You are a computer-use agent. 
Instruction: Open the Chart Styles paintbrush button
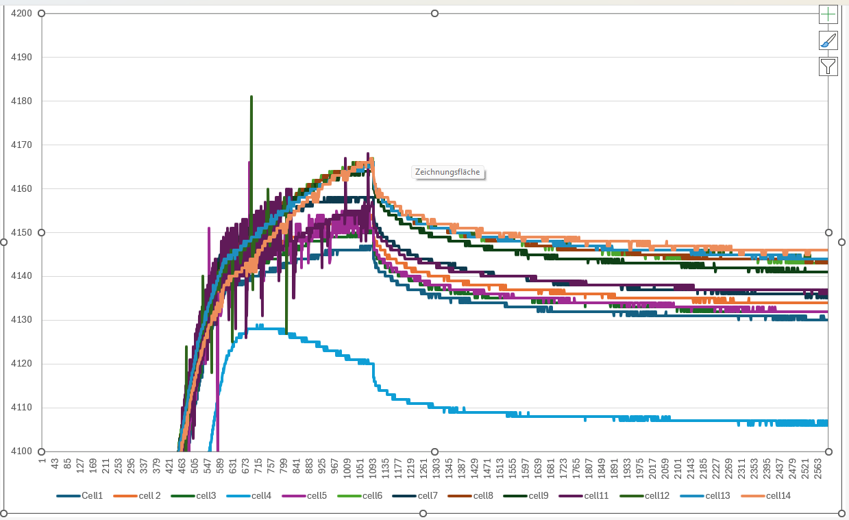point(828,40)
